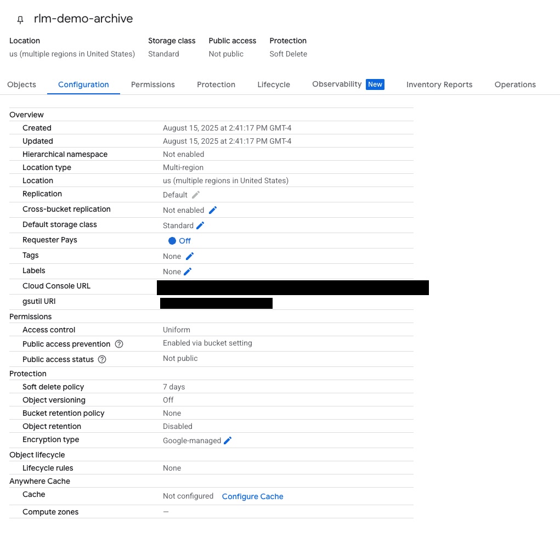560x537 pixels.
Task: Open the Observability tab
Action: tap(337, 84)
